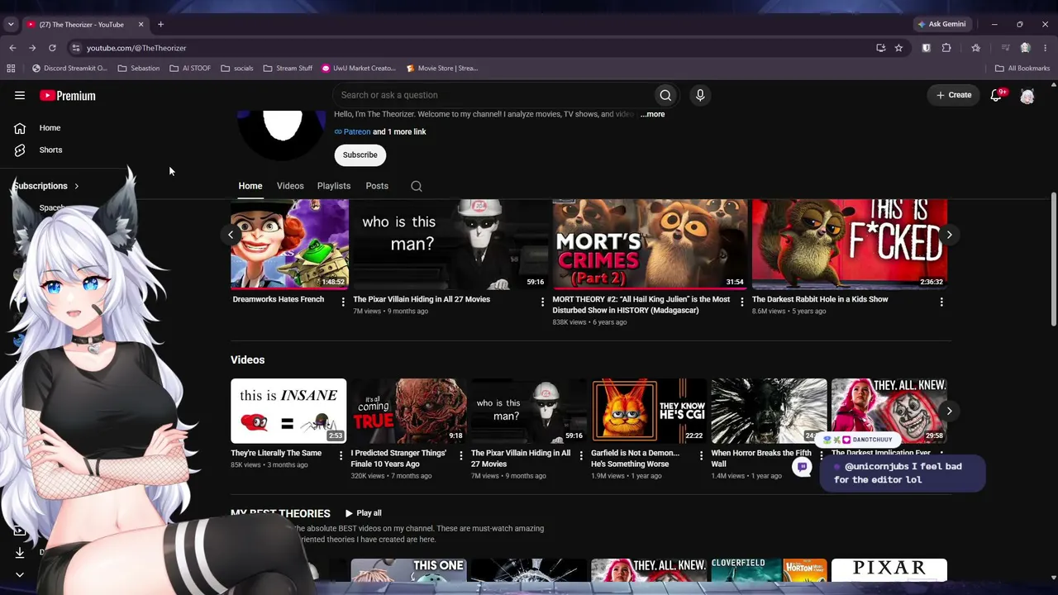Go to the YouTube Premium logo home
This screenshot has width=1058, height=595.
[x=68, y=96]
